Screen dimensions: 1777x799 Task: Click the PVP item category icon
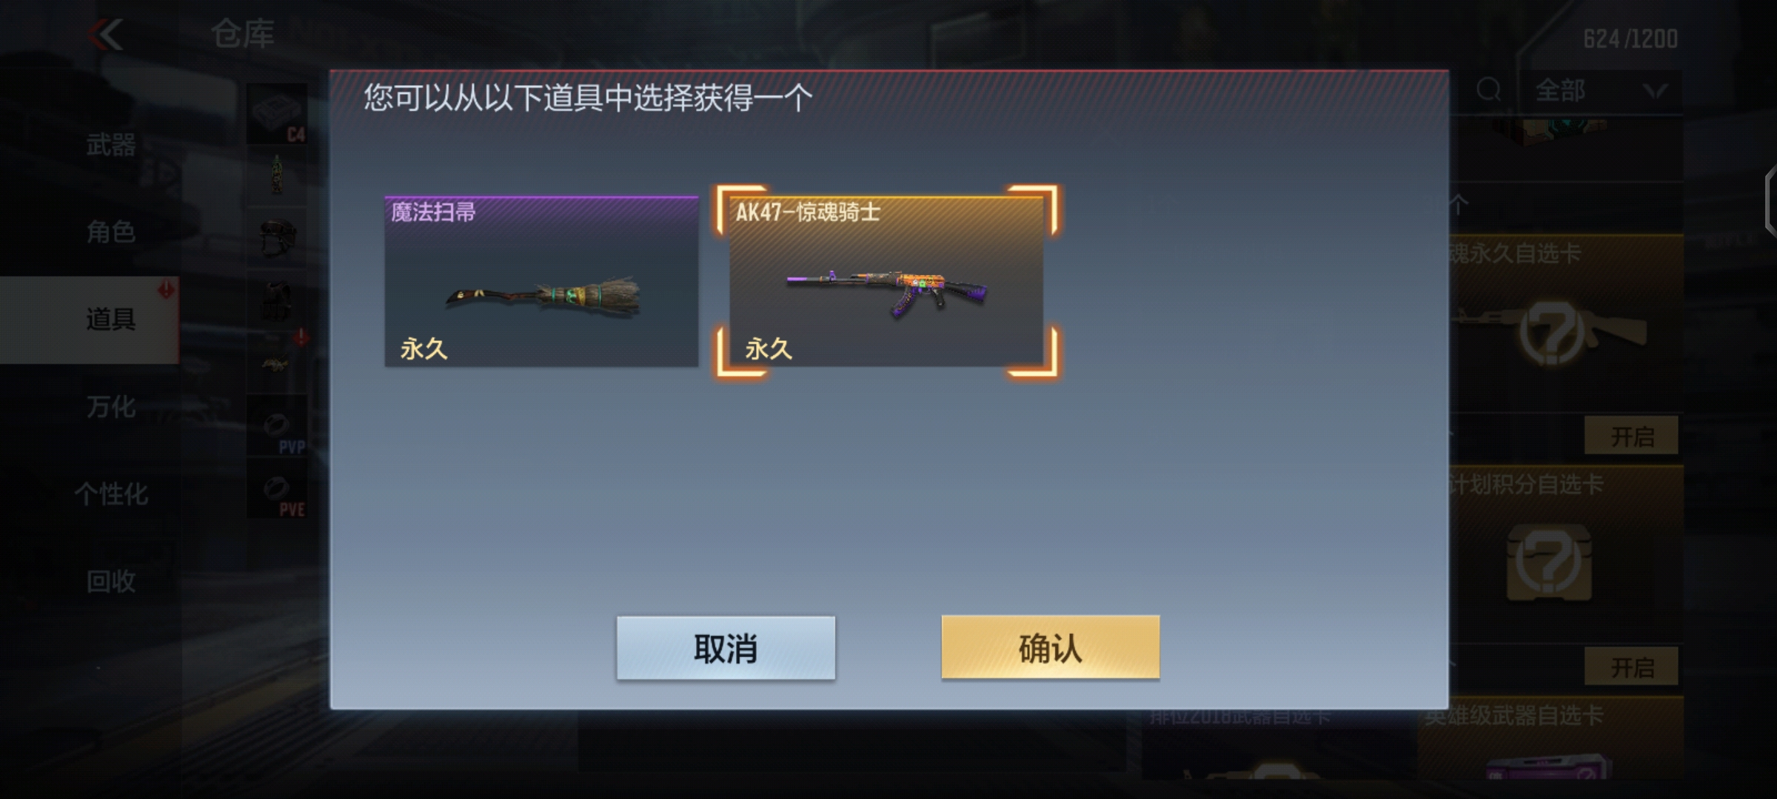[x=277, y=425]
